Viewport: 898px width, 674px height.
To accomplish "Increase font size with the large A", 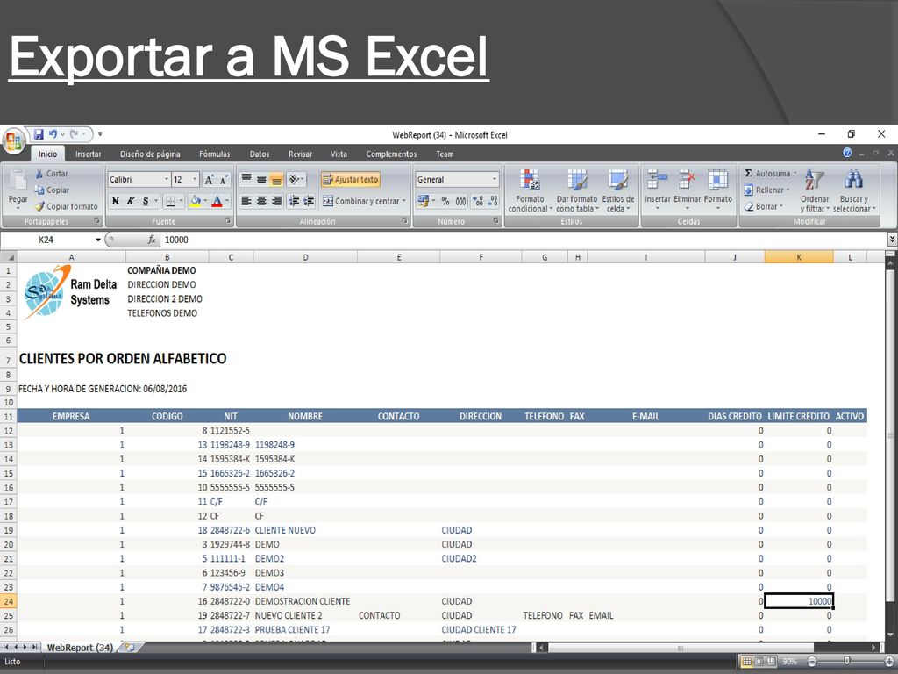I will [x=209, y=179].
